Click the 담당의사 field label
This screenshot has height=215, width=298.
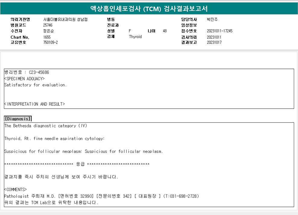coord(189,19)
